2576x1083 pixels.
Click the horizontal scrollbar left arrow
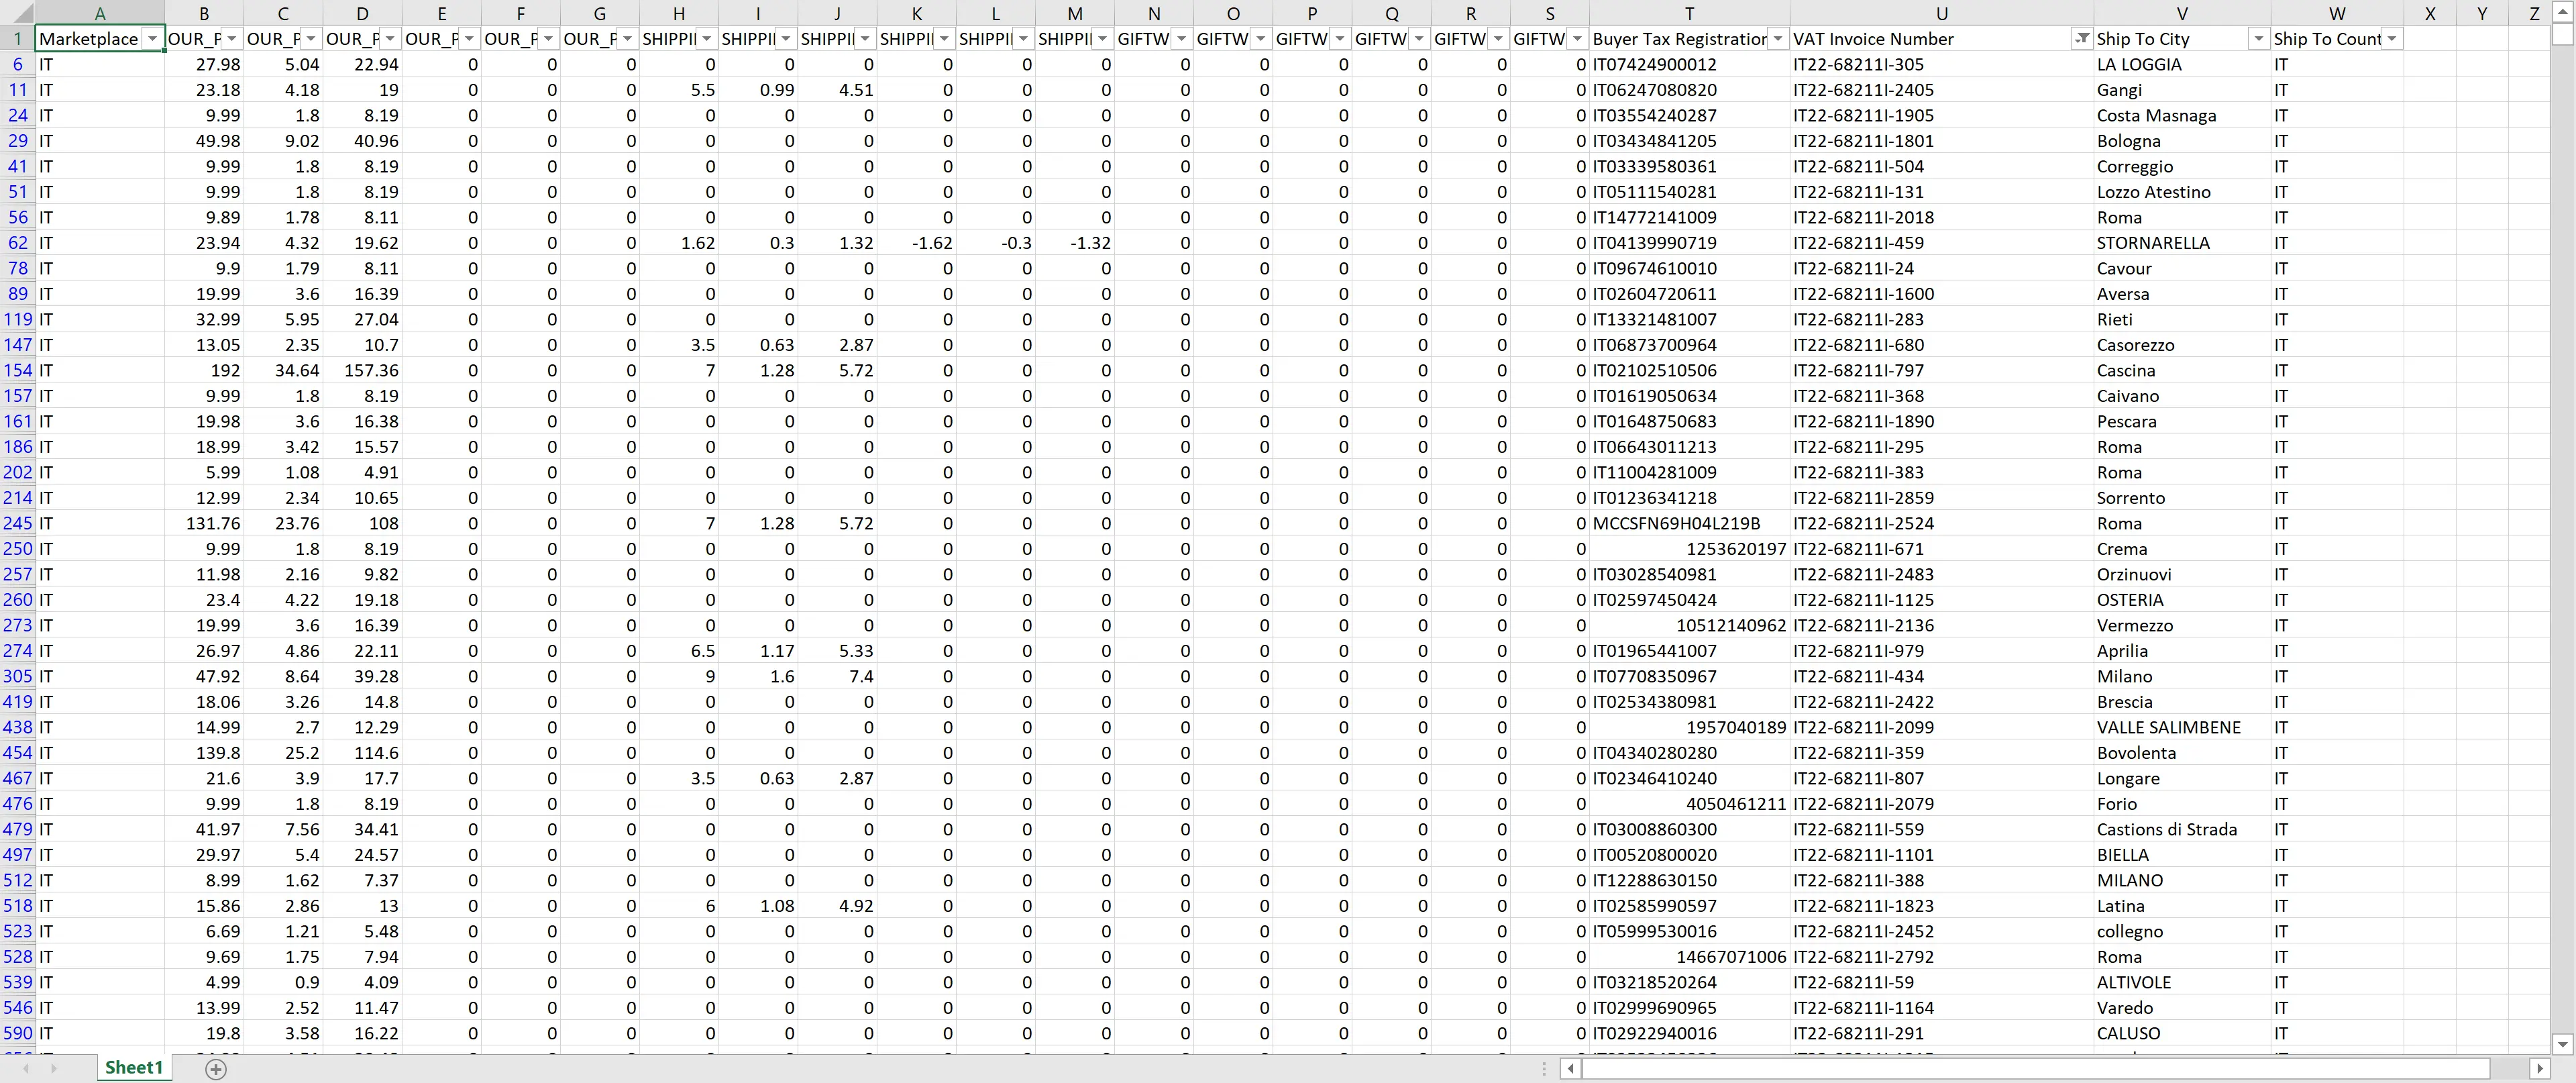point(1570,1068)
